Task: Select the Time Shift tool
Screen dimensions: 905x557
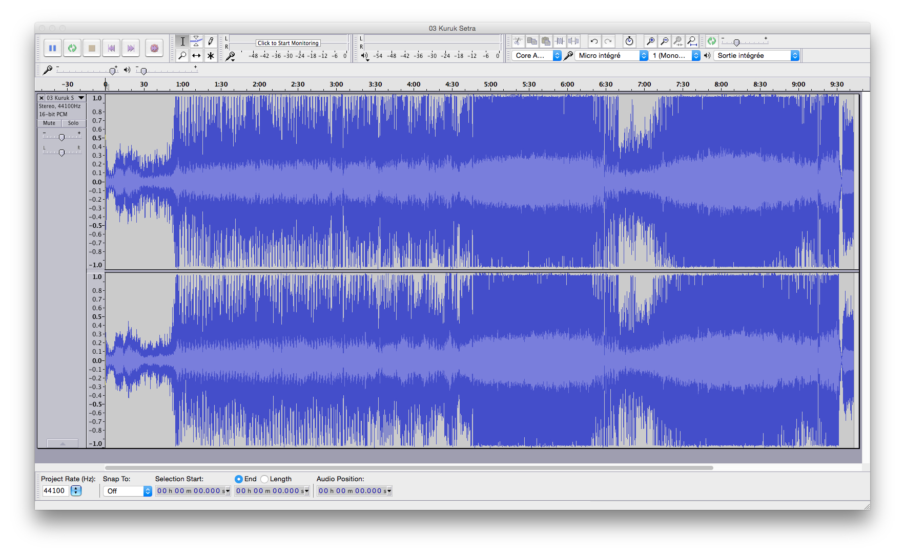Action: click(196, 55)
